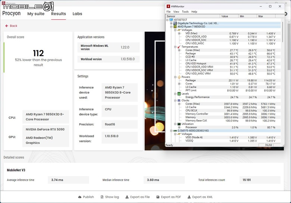Click the G.Skill memory module icon
The image size is (291, 203).
click(175, 131)
